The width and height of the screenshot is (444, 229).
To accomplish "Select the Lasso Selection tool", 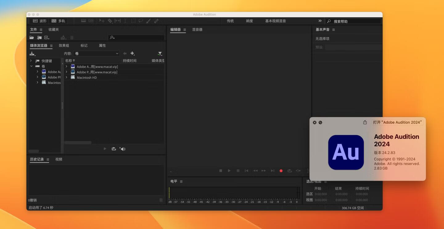I will [141, 21].
